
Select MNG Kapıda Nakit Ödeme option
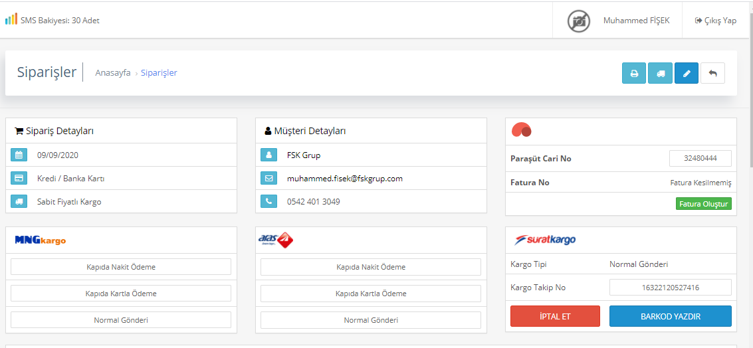coord(121,267)
